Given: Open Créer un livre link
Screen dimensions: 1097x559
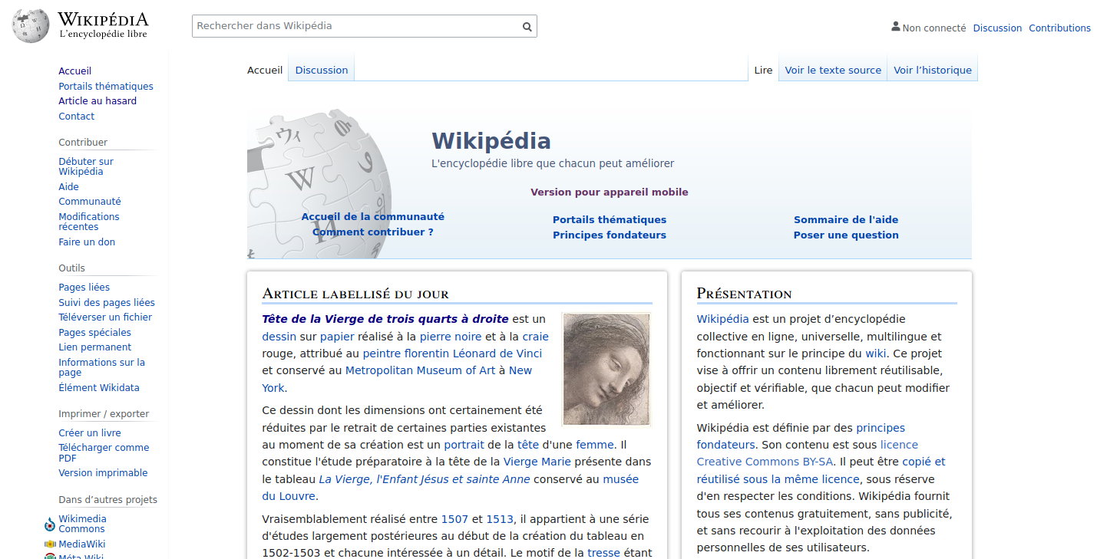Looking at the screenshot, I should coord(90,433).
